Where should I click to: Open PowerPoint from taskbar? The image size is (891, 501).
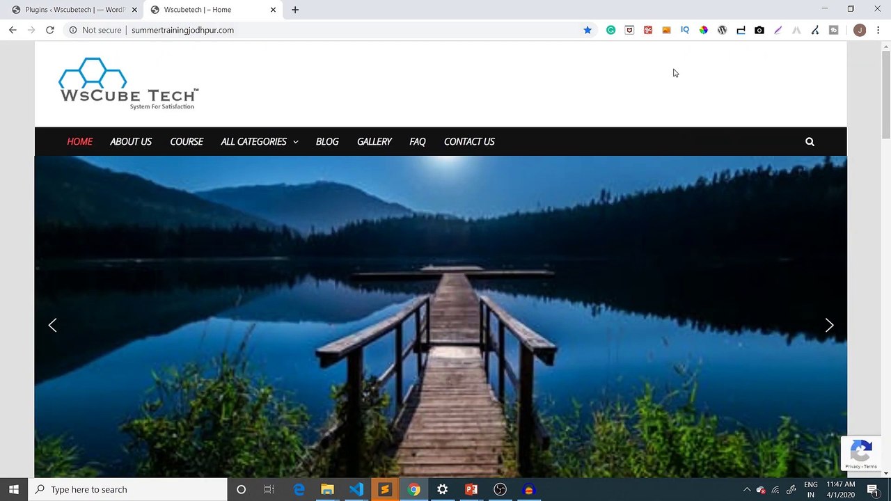pos(471,489)
